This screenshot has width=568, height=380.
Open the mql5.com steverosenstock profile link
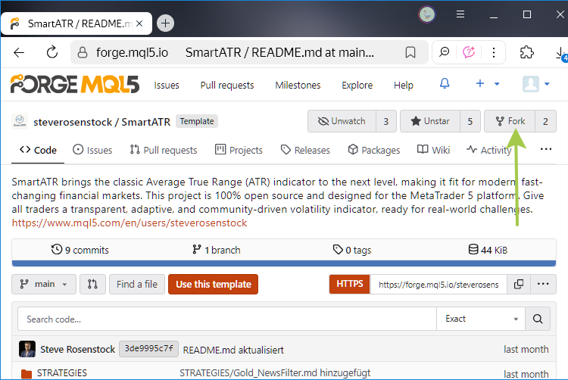pos(130,223)
